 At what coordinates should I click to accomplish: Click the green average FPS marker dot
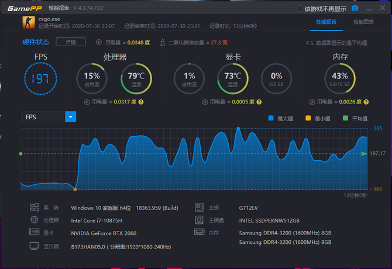[20, 154]
